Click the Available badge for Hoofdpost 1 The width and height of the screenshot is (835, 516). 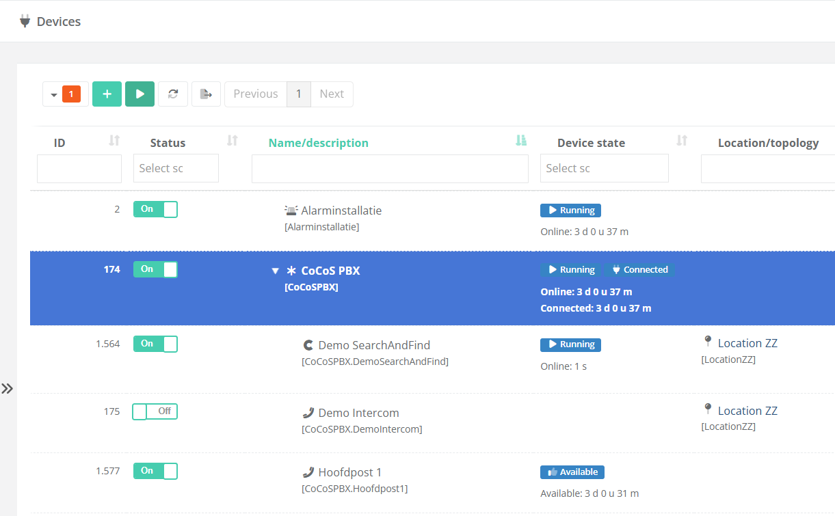point(572,472)
